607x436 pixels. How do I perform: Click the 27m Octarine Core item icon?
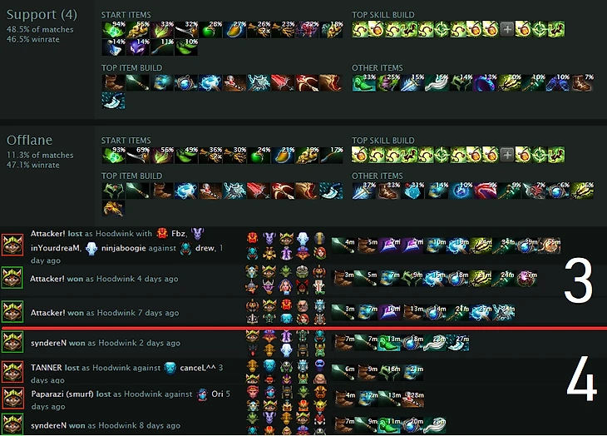[x=526, y=279]
